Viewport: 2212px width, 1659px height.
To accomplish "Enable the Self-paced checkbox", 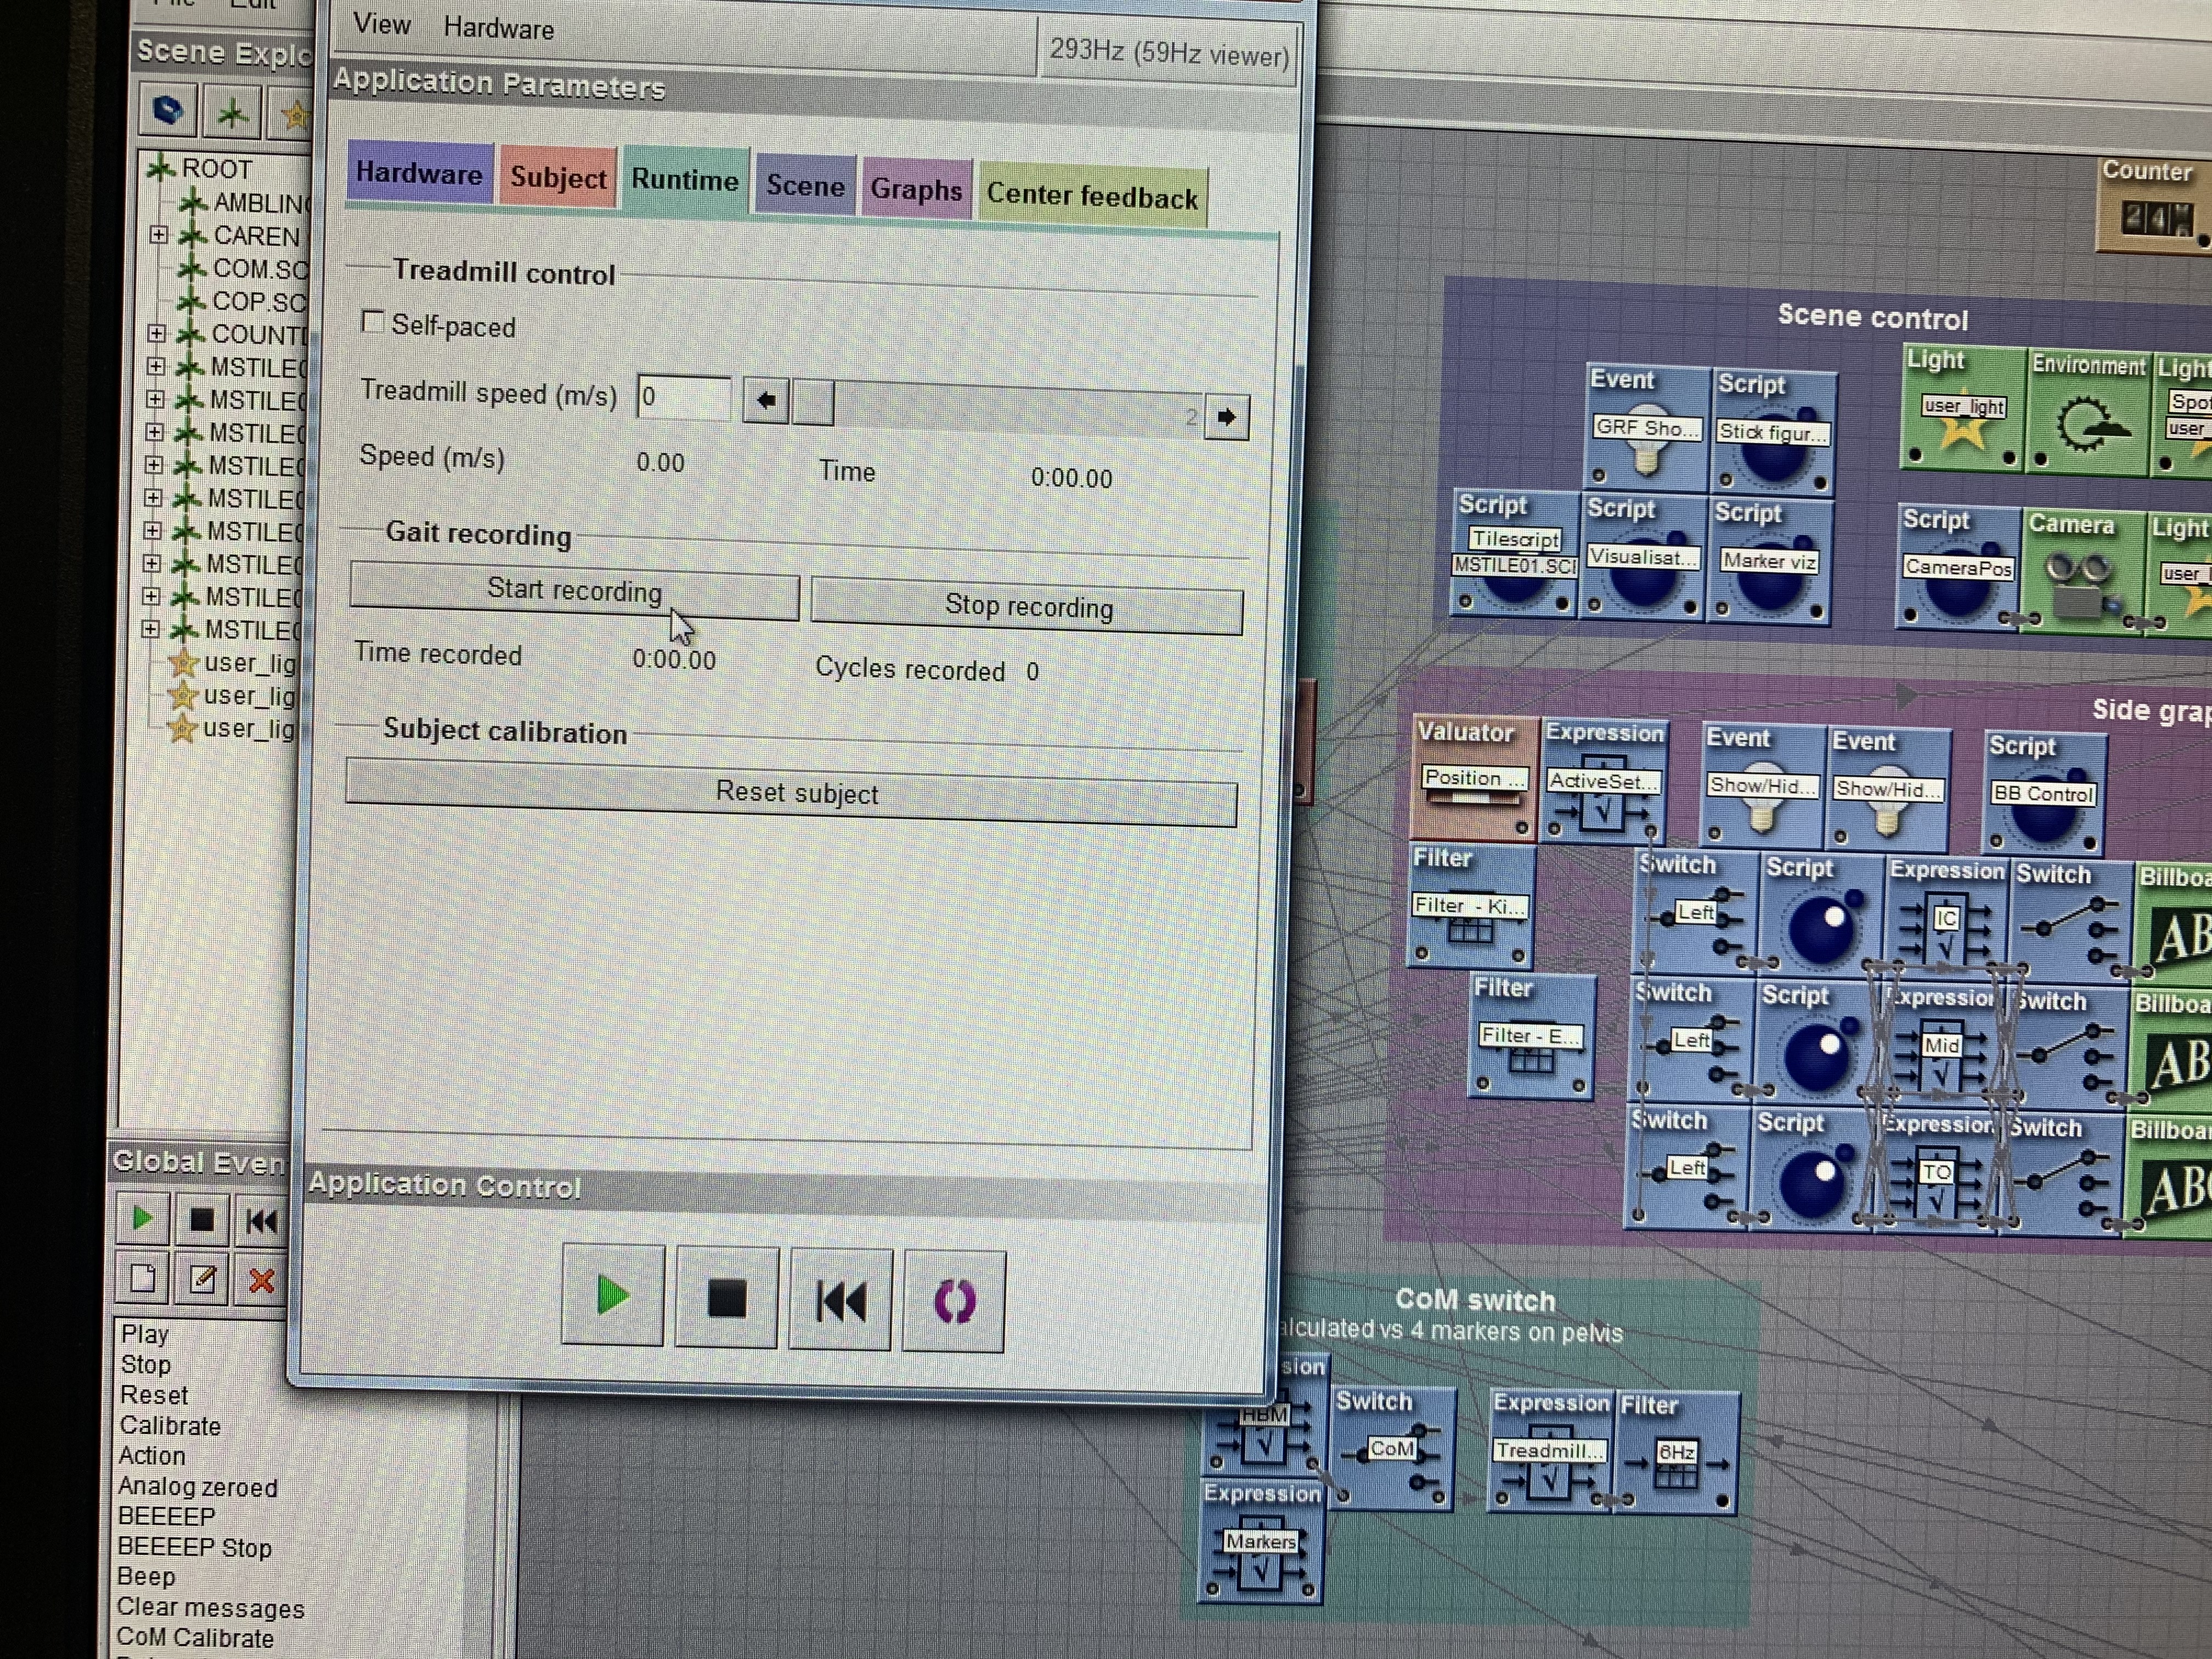I will [x=372, y=322].
